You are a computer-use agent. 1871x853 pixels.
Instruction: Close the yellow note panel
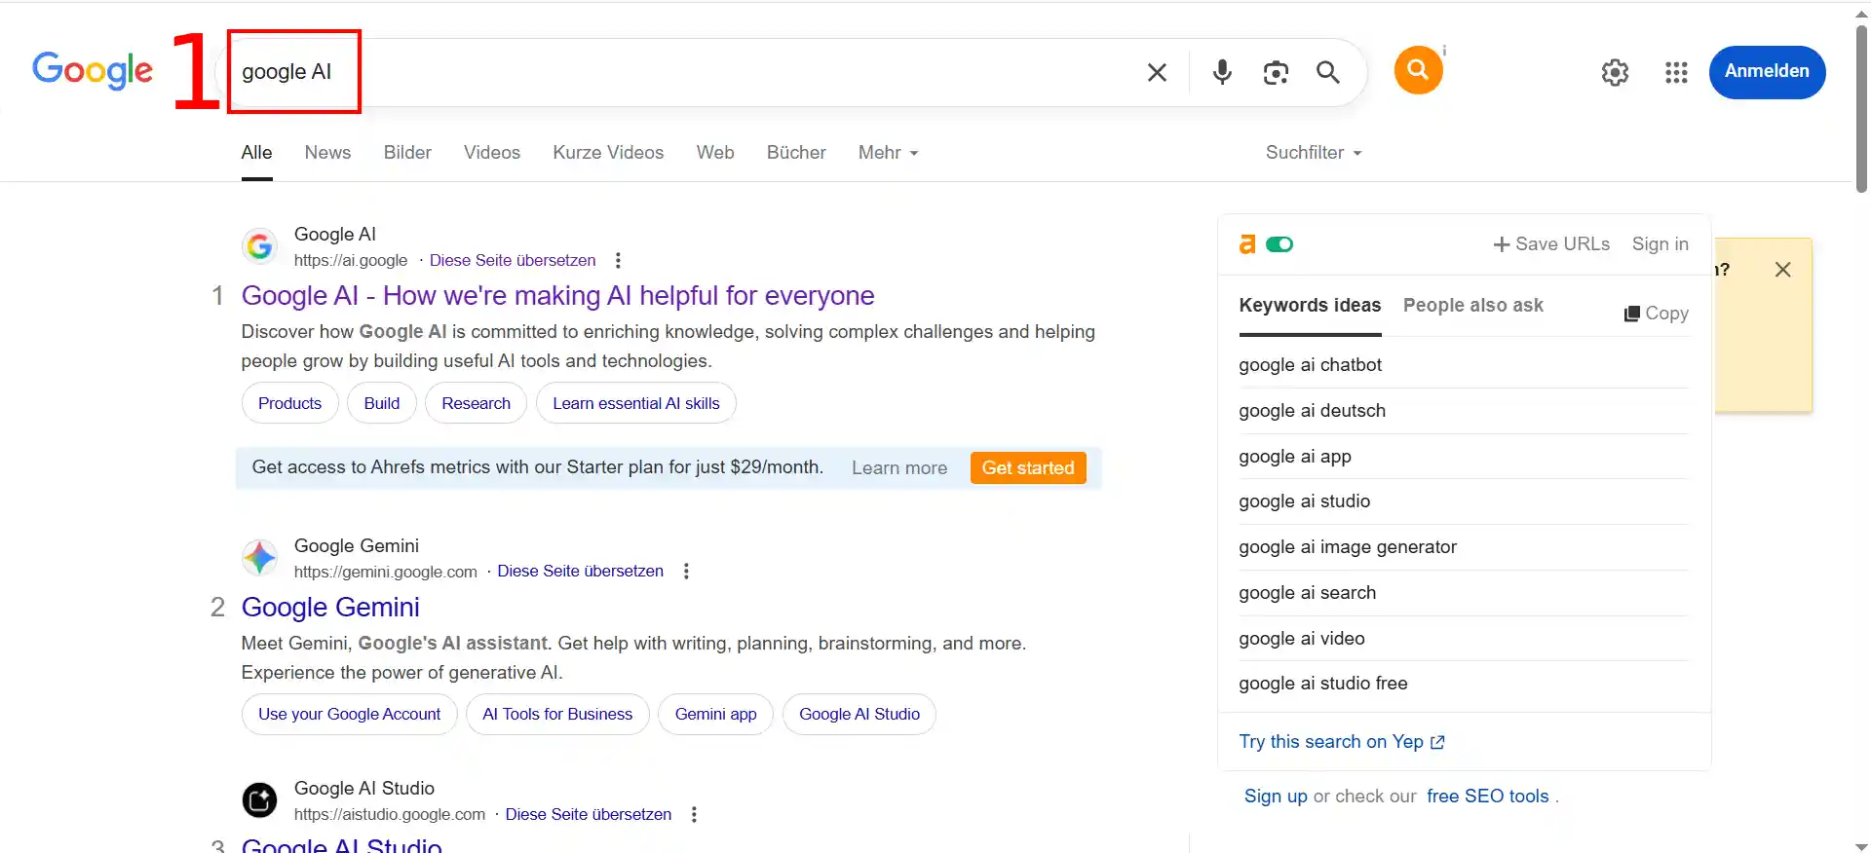coord(1782,270)
